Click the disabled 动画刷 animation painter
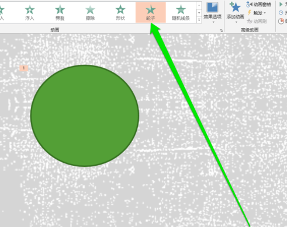The width and height of the screenshot is (287, 227). [257, 21]
